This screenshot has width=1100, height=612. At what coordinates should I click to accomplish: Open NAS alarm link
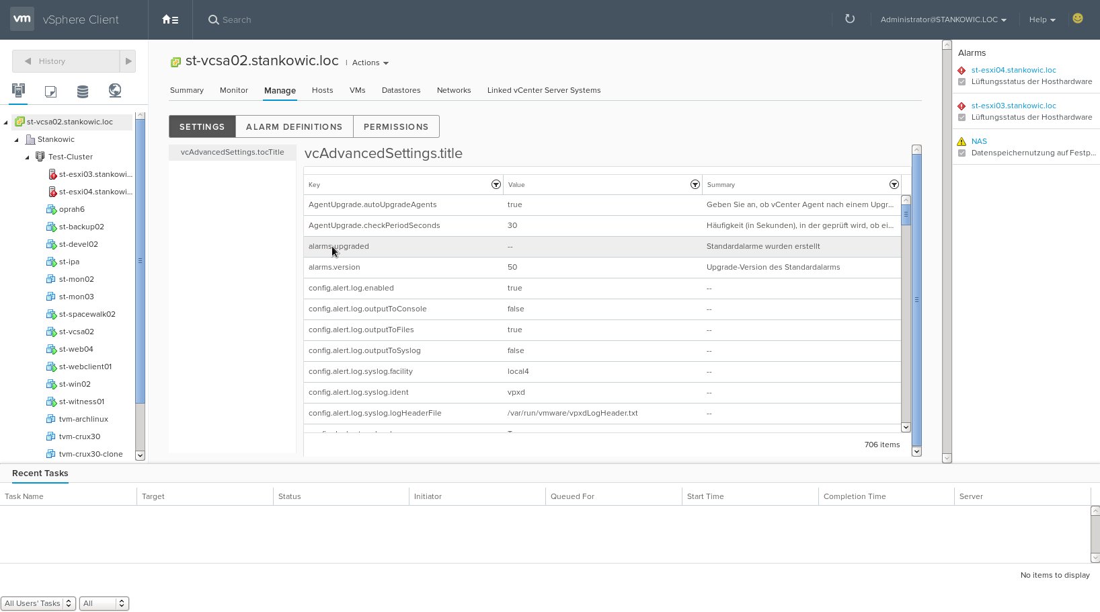[x=979, y=141]
